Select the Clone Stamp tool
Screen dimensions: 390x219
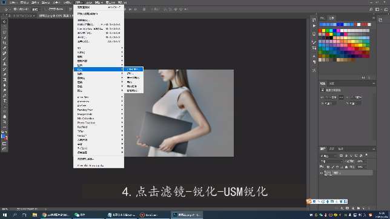coord(4,64)
